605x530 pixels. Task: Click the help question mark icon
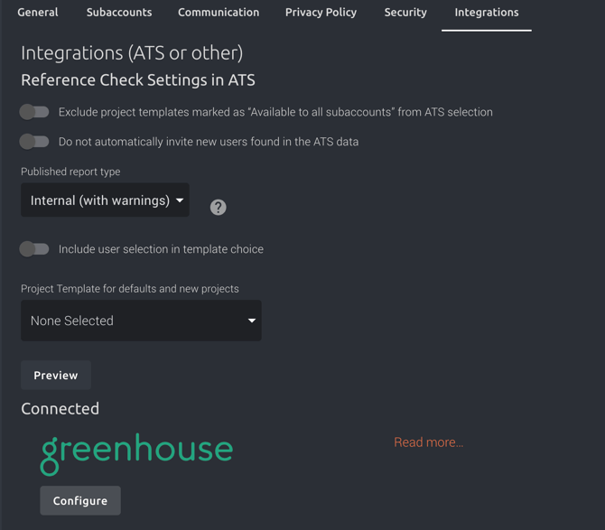pyautogui.click(x=218, y=208)
